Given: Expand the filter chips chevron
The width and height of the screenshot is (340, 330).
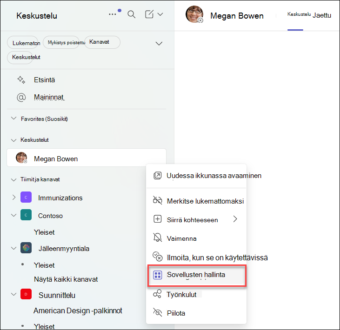Looking at the screenshot, I should coord(159,43).
